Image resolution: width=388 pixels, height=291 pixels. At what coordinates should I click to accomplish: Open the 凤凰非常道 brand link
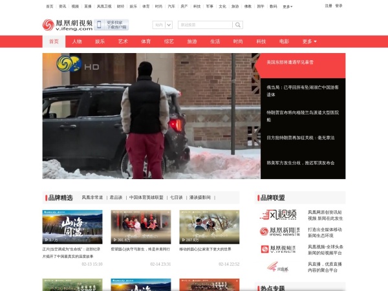[92, 197]
